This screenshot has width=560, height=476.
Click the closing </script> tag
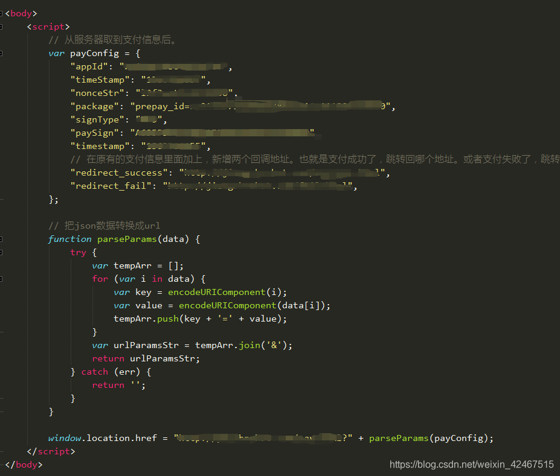(x=51, y=451)
